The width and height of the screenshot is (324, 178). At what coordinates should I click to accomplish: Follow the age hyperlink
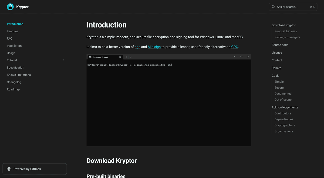pos(137,47)
